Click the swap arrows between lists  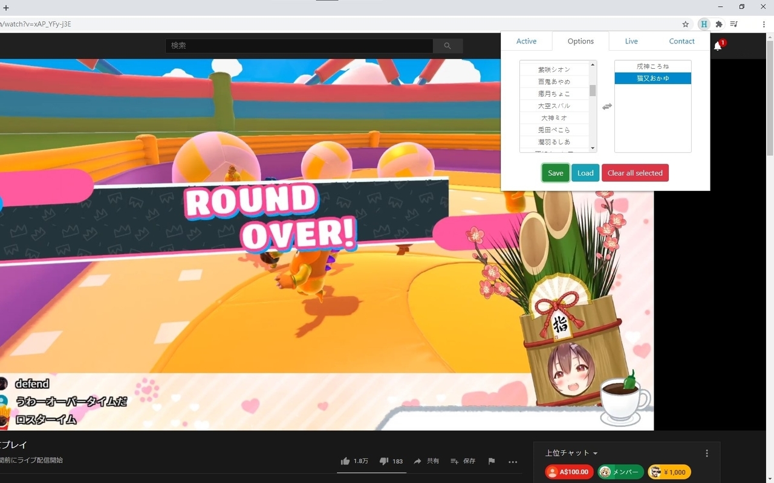pos(607,106)
